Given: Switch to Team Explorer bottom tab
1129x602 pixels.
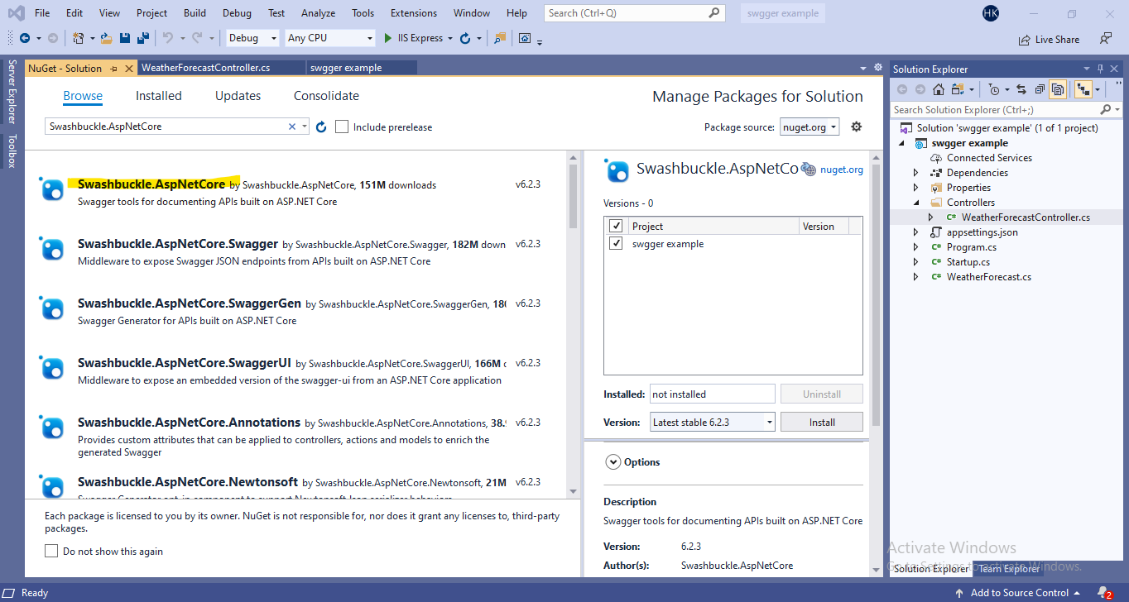Looking at the screenshot, I should (1009, 569).
